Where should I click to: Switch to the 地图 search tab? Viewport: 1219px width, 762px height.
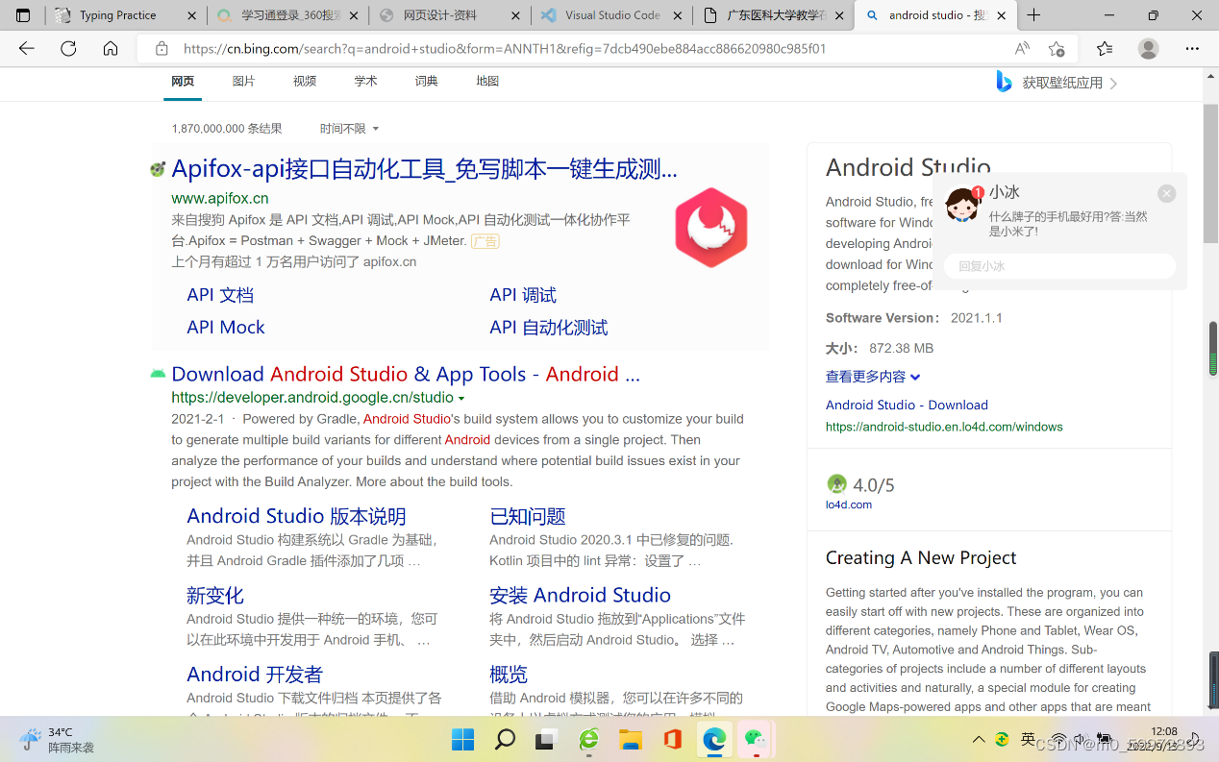coord(487,82)
